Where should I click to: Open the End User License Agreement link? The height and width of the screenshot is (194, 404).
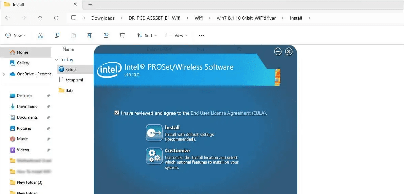click(228, 113)
